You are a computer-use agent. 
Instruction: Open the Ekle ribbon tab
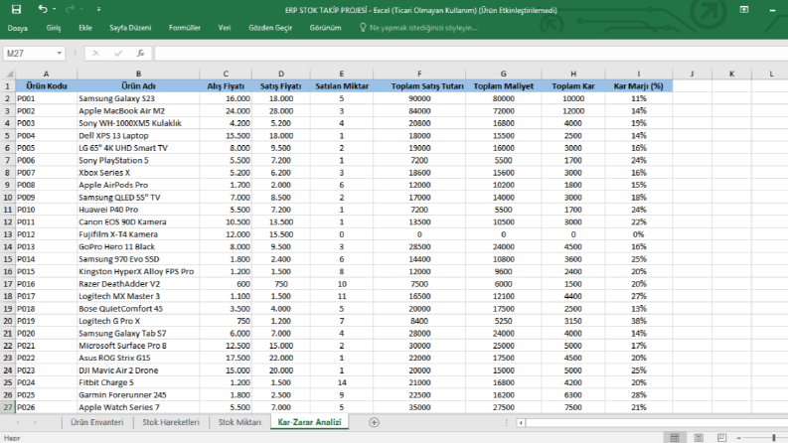84,28
